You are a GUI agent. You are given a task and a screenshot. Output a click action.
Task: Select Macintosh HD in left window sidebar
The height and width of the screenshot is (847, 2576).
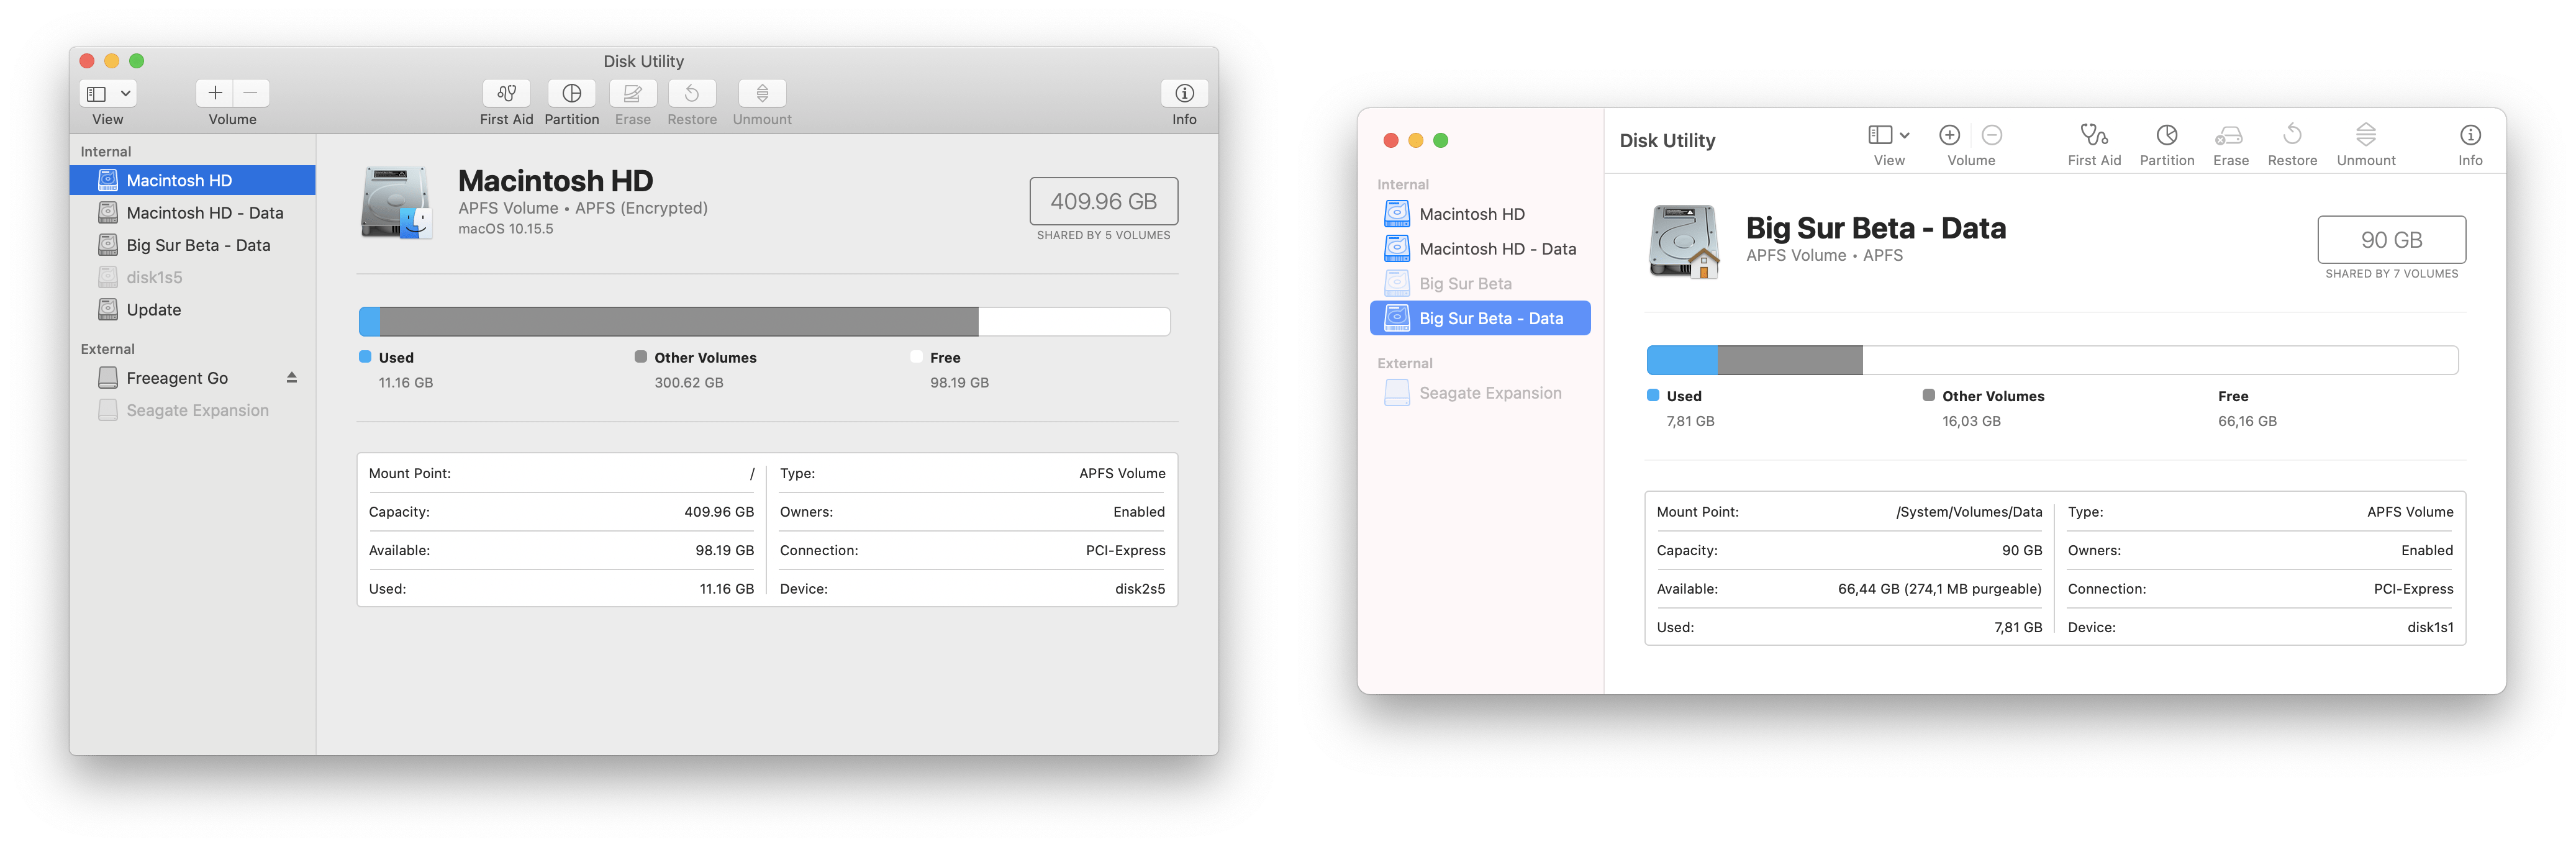coord(193,180)
